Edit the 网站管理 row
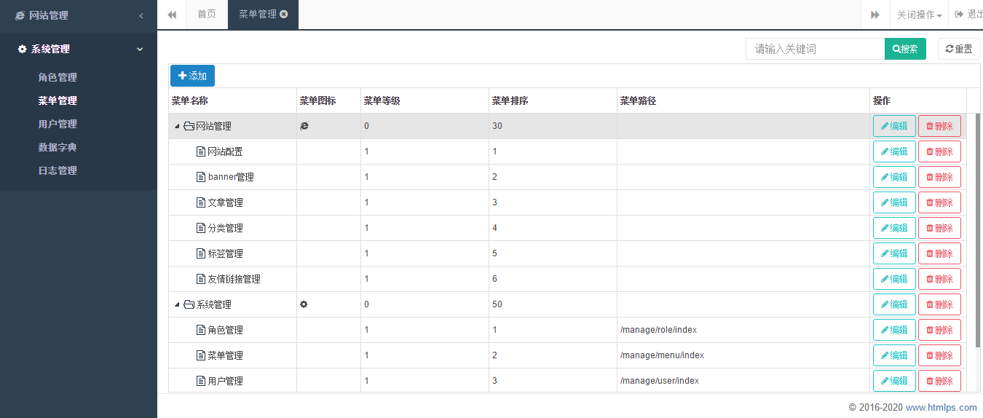Image resolution: width=983 pixels, height=418 pixels. pos(894,126)
